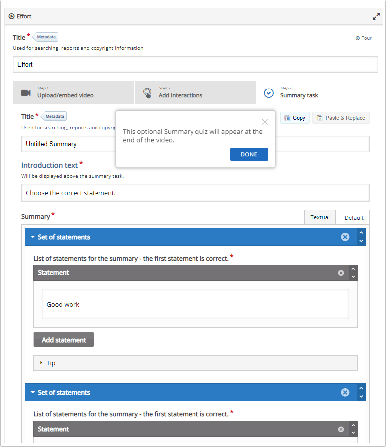Click the Introduction text input field
Screen dimensions: 386x447
click(195, 193)
